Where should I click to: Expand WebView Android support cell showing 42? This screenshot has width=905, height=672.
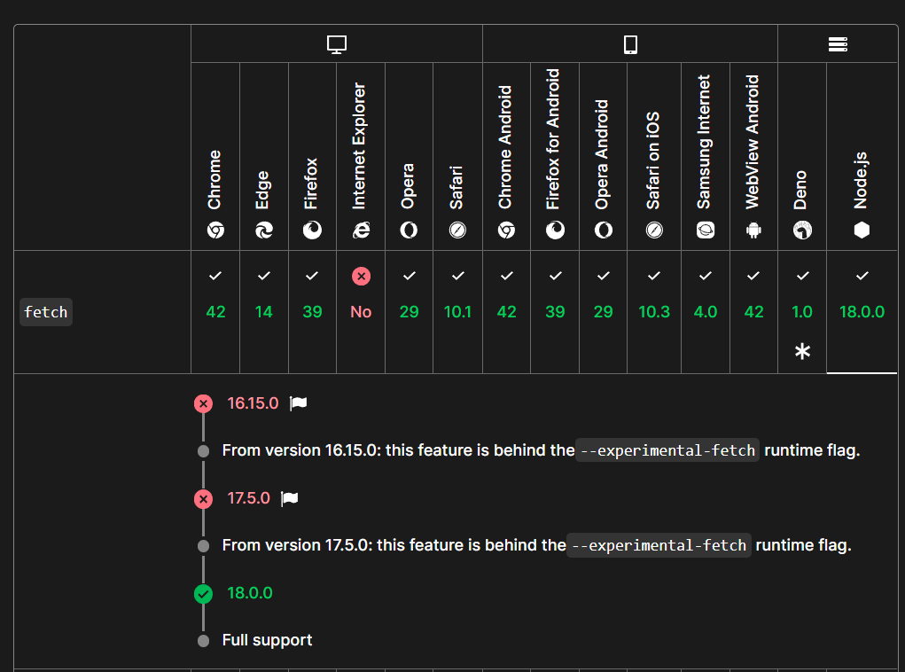[x=753, y=312]
